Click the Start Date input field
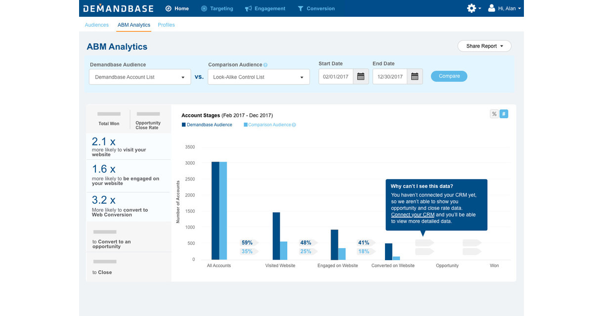Screen dimensions: 603x316 coord(336,77)
